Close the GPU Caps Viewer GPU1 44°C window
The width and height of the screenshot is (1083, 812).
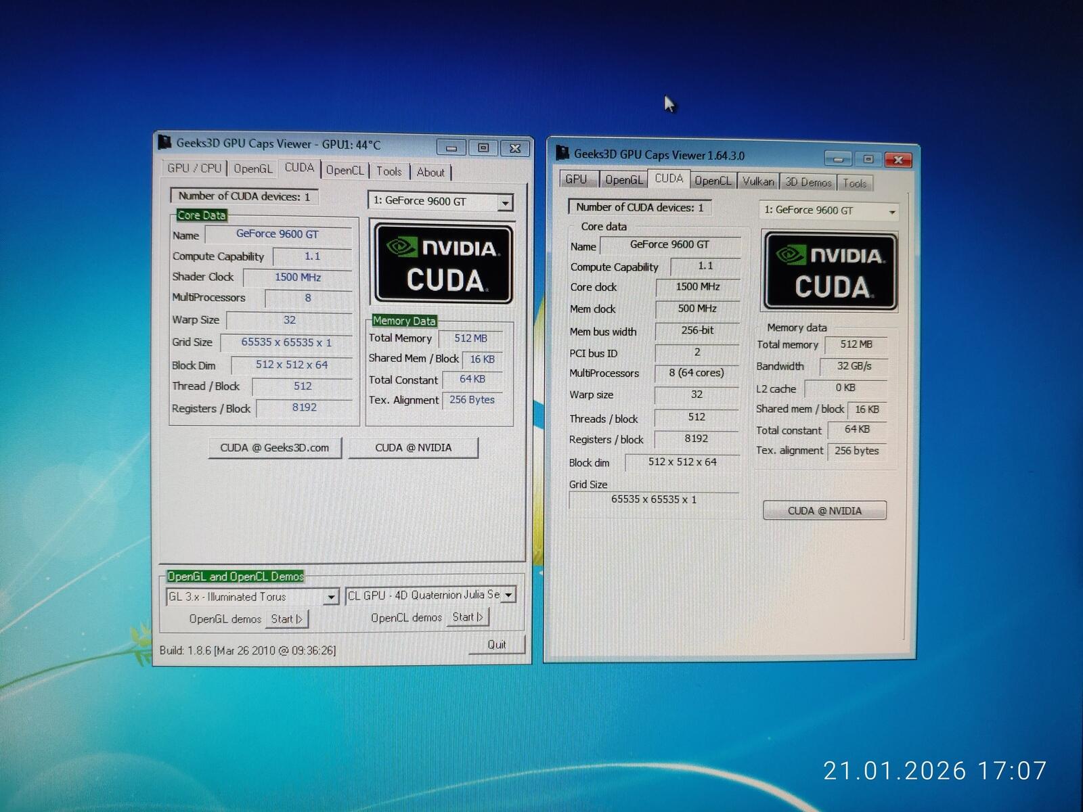(515, 148)
